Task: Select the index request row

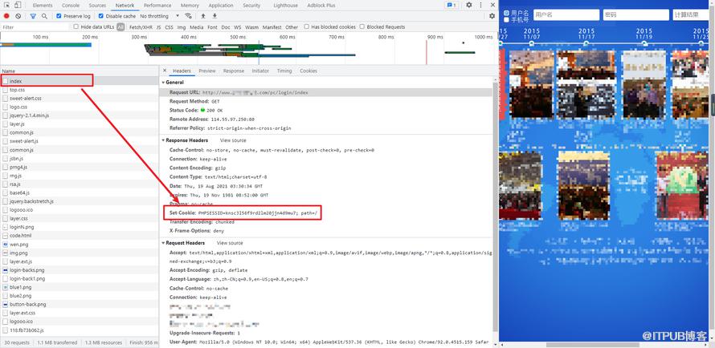Action: [80, 81]
